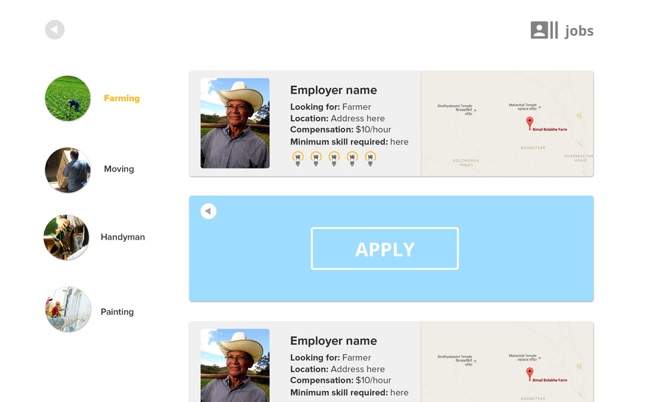Screen dimensions: 667x402
Task: Click Compensation: $10/hour in bottom card
Action: click(x=340, y=380)
